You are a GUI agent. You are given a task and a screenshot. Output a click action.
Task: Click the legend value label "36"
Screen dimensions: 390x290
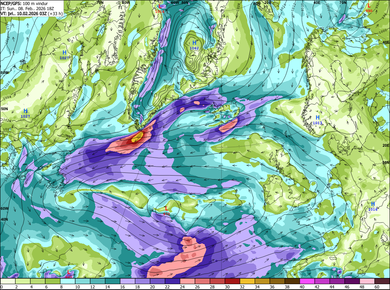(272, 287)
